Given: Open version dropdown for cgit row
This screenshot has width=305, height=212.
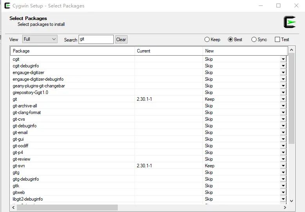Looking at the screenshot, I should [x=283, y=59].
